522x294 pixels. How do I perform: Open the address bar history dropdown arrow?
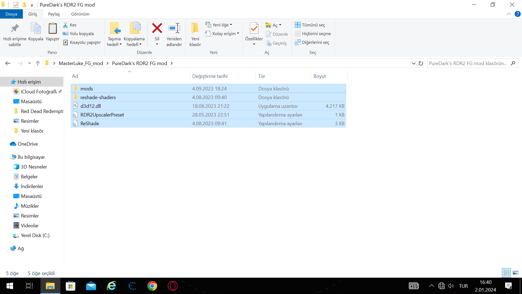(414, 63)
